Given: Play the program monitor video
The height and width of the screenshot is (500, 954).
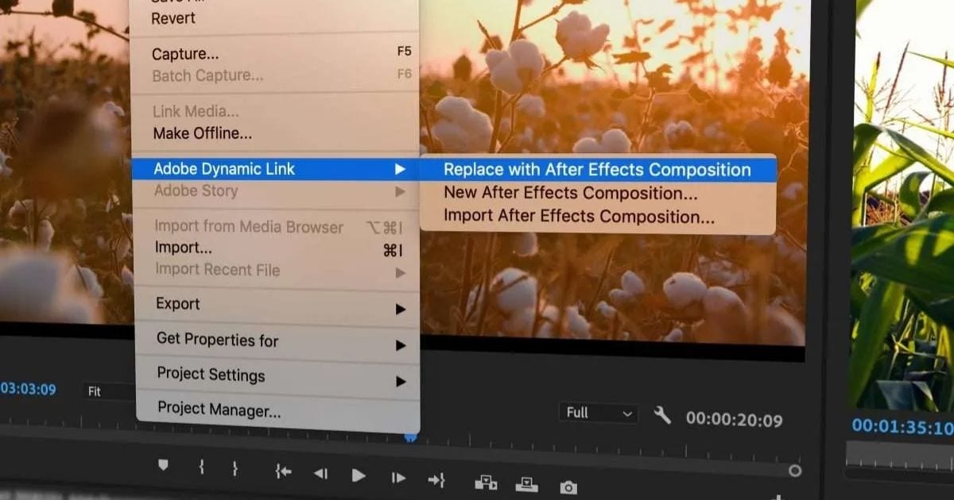Looking at the screenshot, I should (359, 475).
